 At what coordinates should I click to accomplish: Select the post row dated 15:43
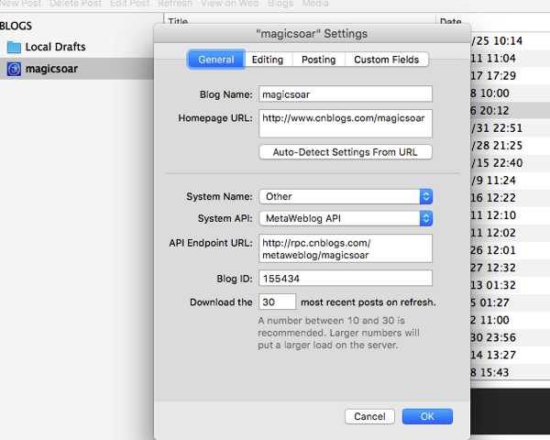(x=510, y=372)
